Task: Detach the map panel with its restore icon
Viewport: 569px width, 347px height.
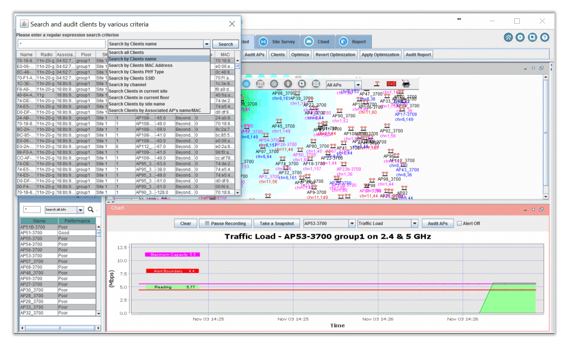Action: pyautogui.click(x=541, y=68)
